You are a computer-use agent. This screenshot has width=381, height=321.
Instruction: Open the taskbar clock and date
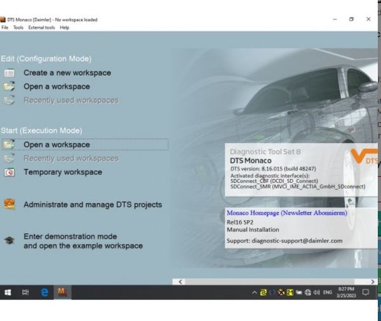[346, 292]
